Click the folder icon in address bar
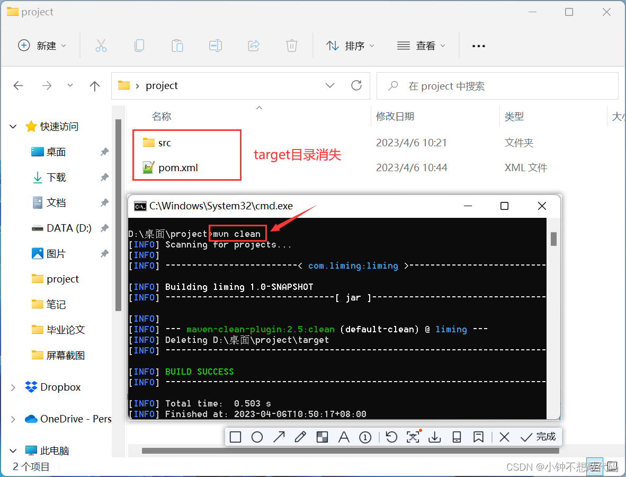626x477 pixels. pyautogui.click(x=124, y=85)
